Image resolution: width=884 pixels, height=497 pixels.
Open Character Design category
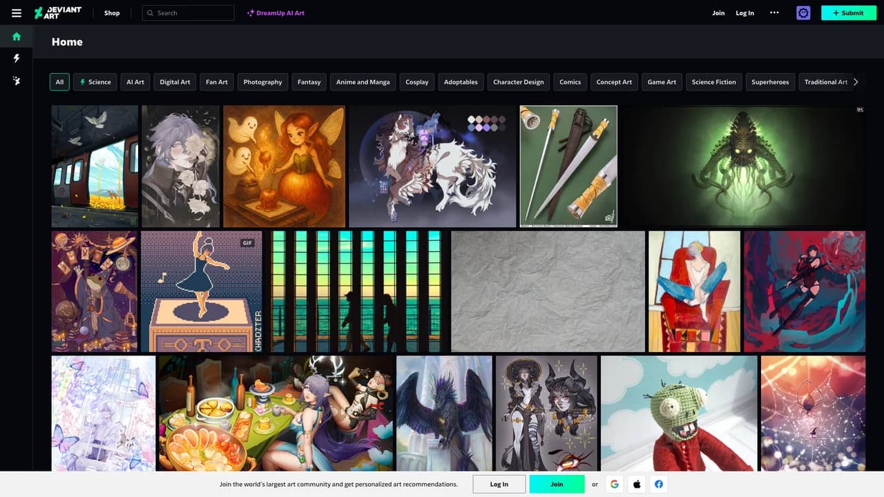(519, 82)
